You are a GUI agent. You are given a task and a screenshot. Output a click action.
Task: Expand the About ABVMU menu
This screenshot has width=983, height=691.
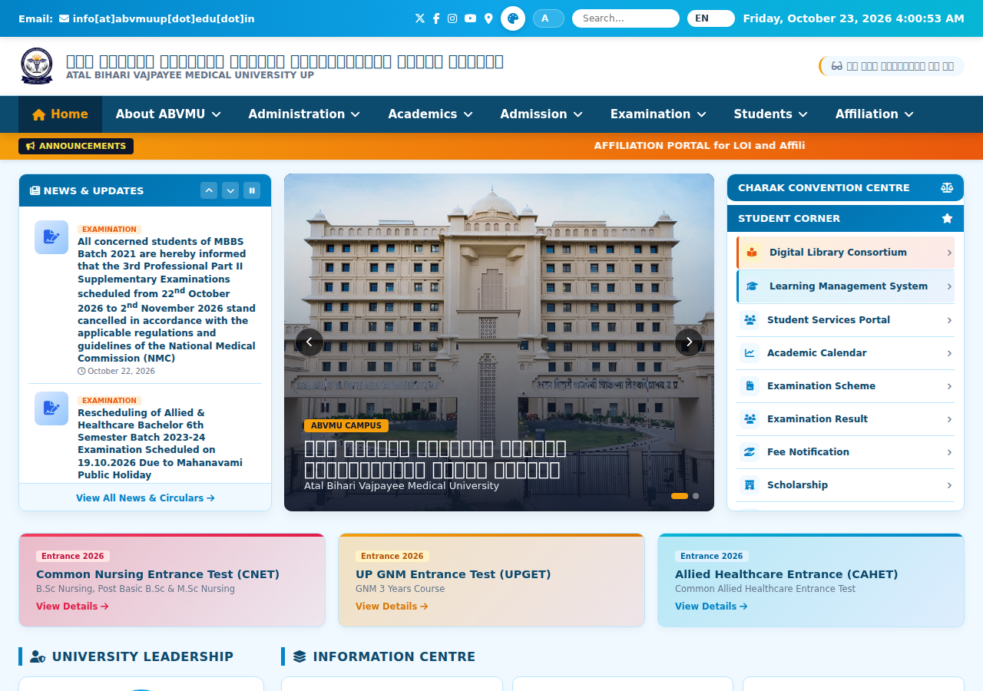coord(168,114)
